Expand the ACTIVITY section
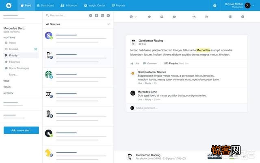Screen dimensions: 260x163 8,93
